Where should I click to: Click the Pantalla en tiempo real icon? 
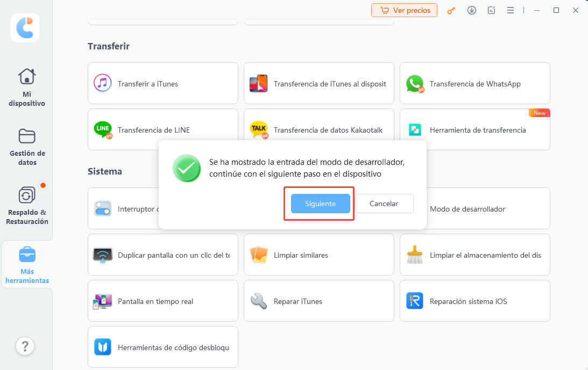tap(103, 301)
